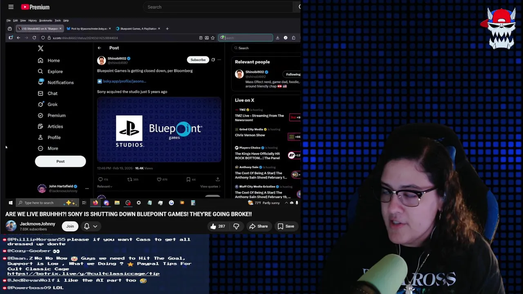The width and height of the screenshot is (523, 294).
Task: Open the Tools menu in browser
Action: 58,20
